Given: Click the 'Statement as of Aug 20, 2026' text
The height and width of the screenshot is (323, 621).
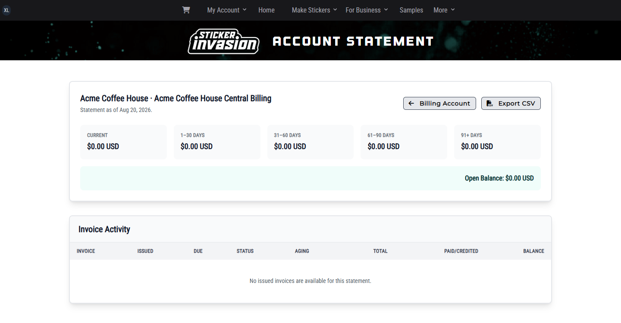Looking at the screenshot, I should (x=116, y=110).
